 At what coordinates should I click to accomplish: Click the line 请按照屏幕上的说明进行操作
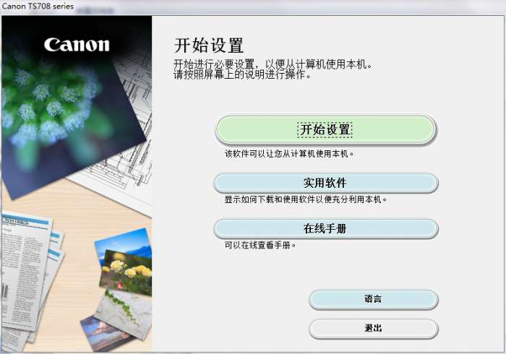point(242,75)
